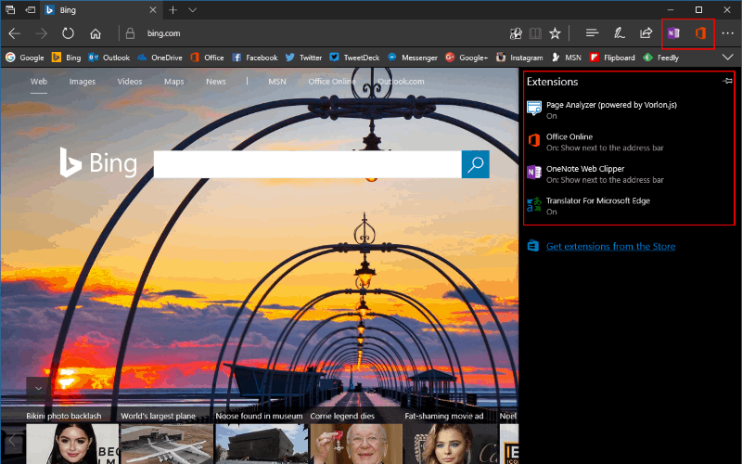Open the MSN link in Bing header
The width and height of the screenshot is (742, 464).
click(x=276, y=82)
